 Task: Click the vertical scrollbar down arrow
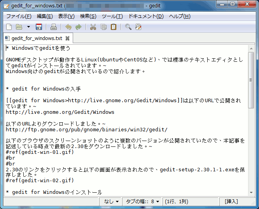(x=251, y=193)
